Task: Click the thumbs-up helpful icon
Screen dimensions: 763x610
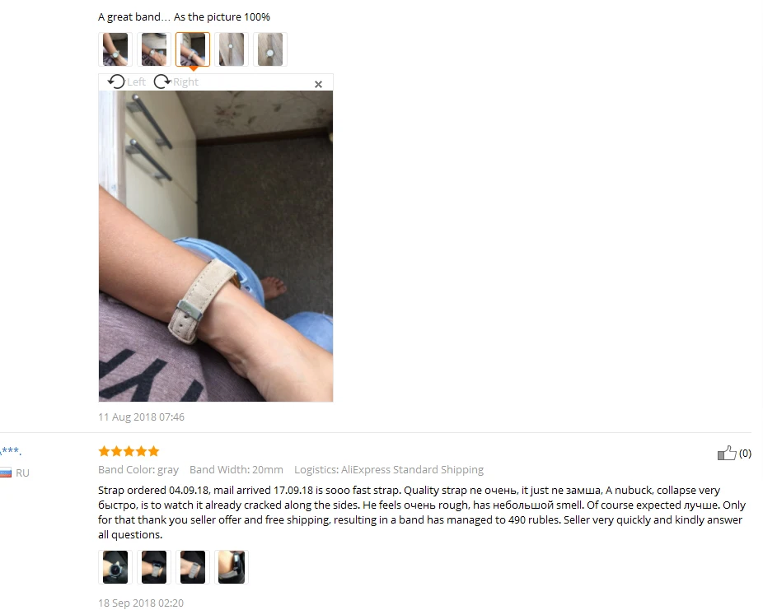Action: click(727, 453)
